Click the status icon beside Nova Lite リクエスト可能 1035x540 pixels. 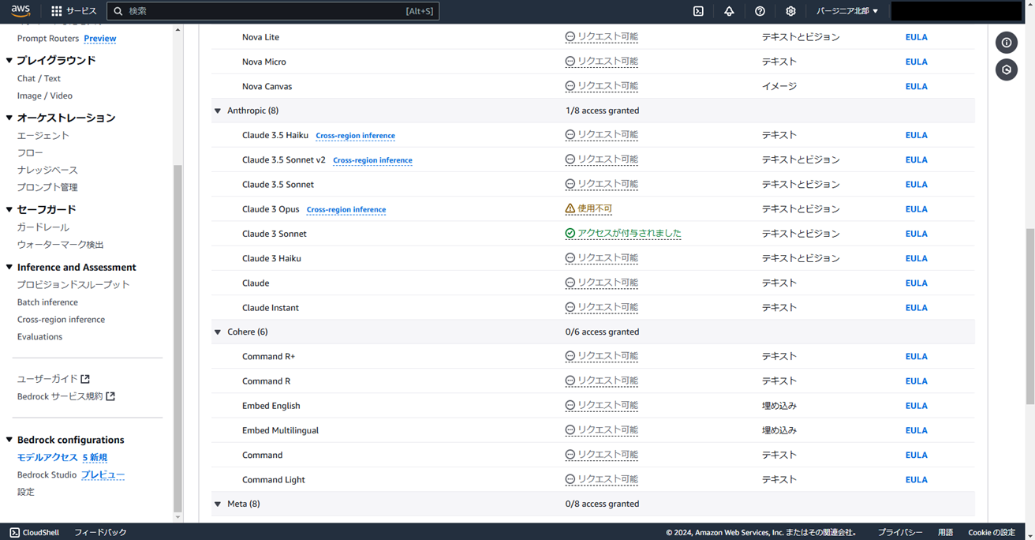click(570, 37)
